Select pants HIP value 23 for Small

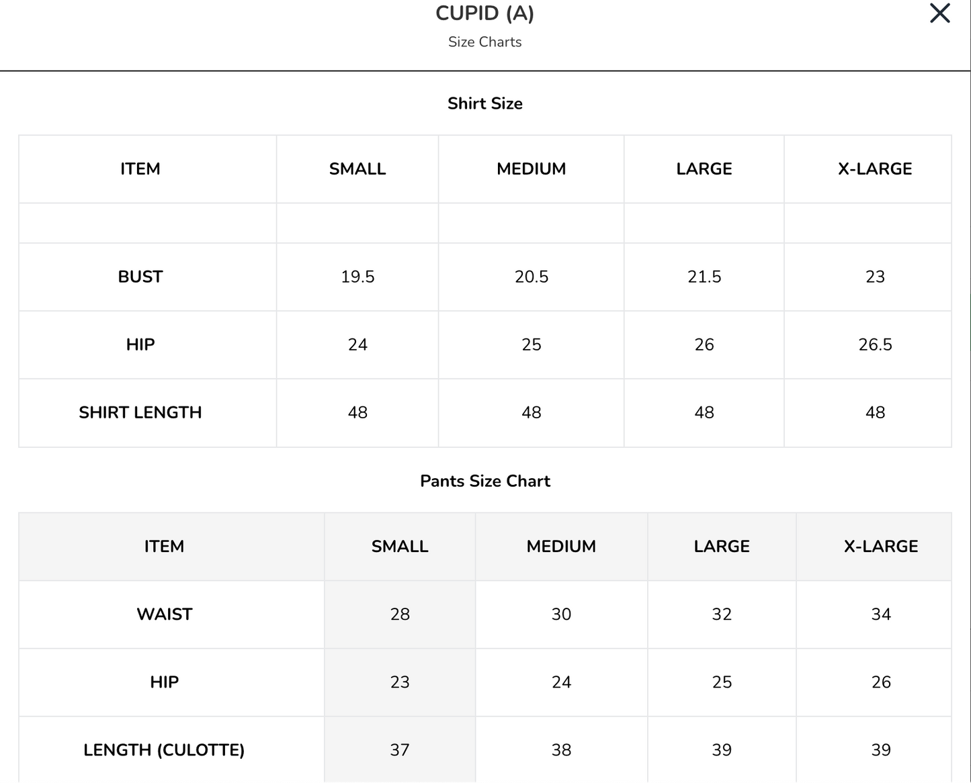[x=400, y=682]
